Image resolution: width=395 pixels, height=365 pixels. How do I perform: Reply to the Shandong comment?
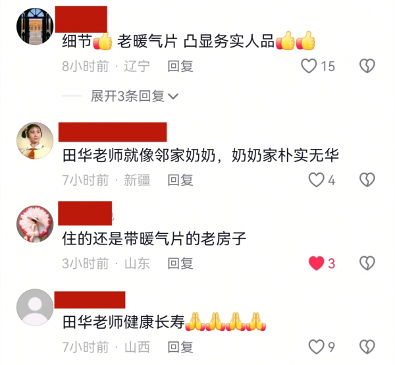180,264
